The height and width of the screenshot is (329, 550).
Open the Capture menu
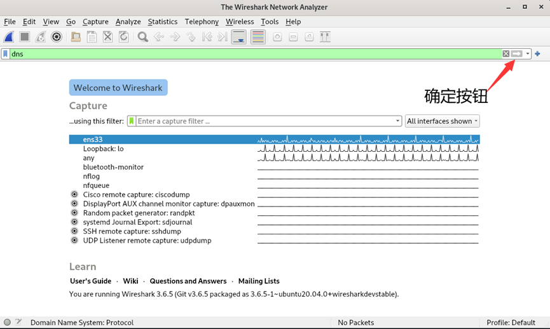pyautogui.click(x=95, y=22)
